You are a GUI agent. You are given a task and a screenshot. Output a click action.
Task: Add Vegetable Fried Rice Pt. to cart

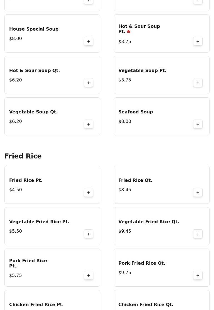click(89, 234)
